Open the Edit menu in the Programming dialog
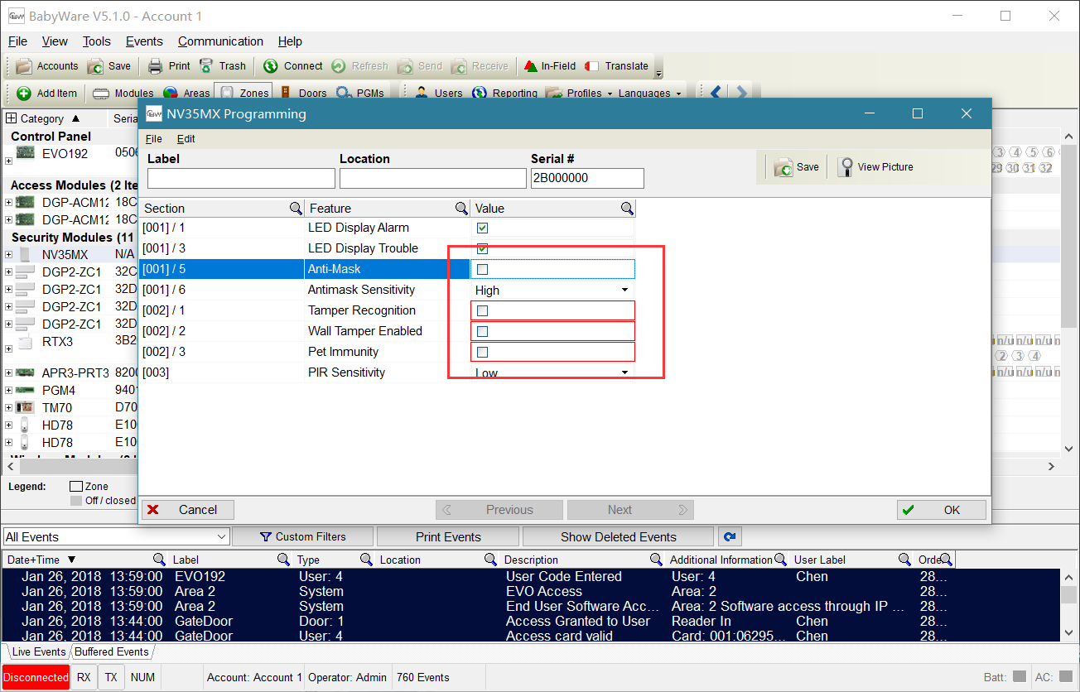This screenshot has height=692, width=1080. (186, 139)
